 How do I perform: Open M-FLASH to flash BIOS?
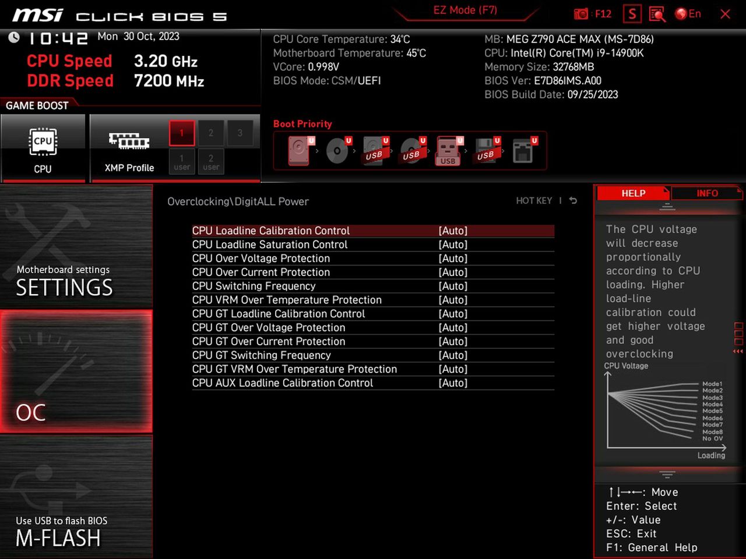click(76, 497)
